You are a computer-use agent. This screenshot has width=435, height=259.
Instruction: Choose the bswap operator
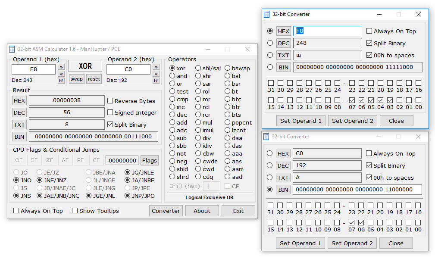tap(227, 68)
